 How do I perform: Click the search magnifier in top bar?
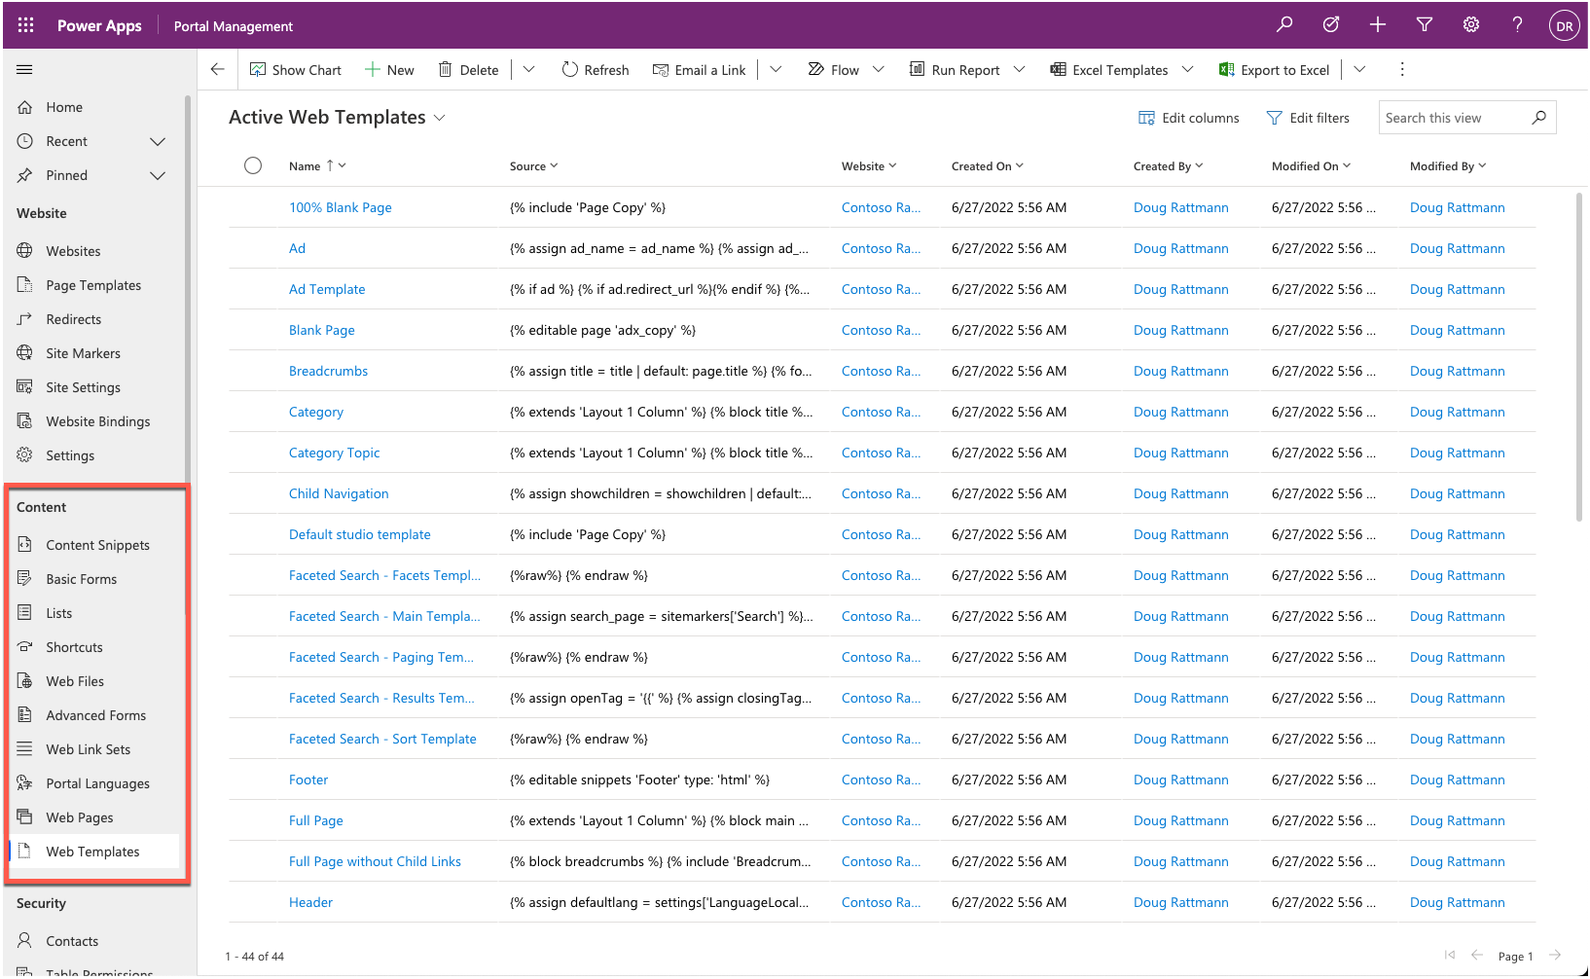(1284, 25)
